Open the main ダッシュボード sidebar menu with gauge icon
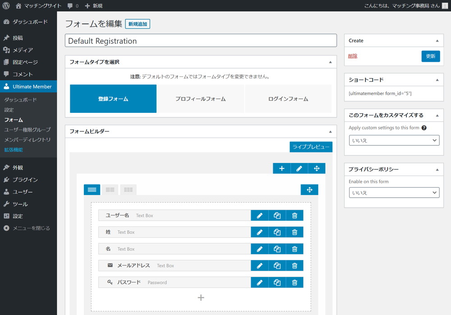Image resolution: width=451 pixels, height=315 pixels. click(28, 22)
